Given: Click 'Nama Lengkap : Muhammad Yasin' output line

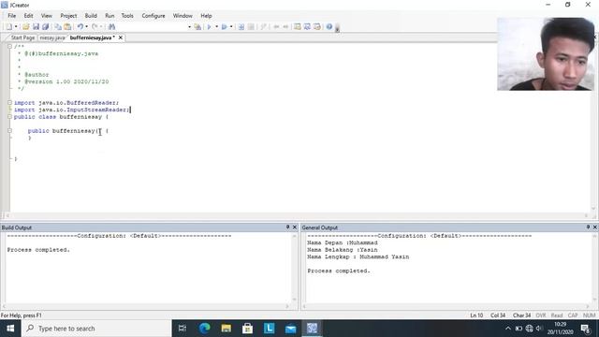Looking at the screenshot, I should [358, 256].
